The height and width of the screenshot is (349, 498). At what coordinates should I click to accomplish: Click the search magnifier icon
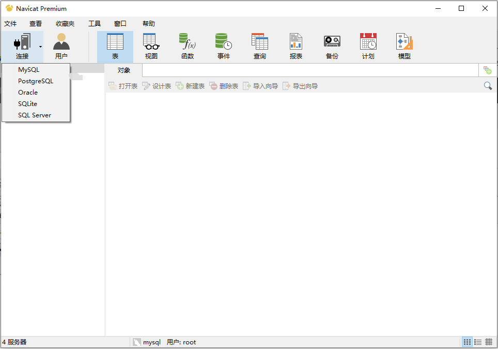click(x=488, y=86)
